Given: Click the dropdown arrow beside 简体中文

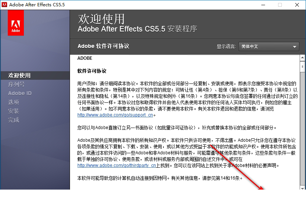Looking at the screenshot, I should coord(294,47).
